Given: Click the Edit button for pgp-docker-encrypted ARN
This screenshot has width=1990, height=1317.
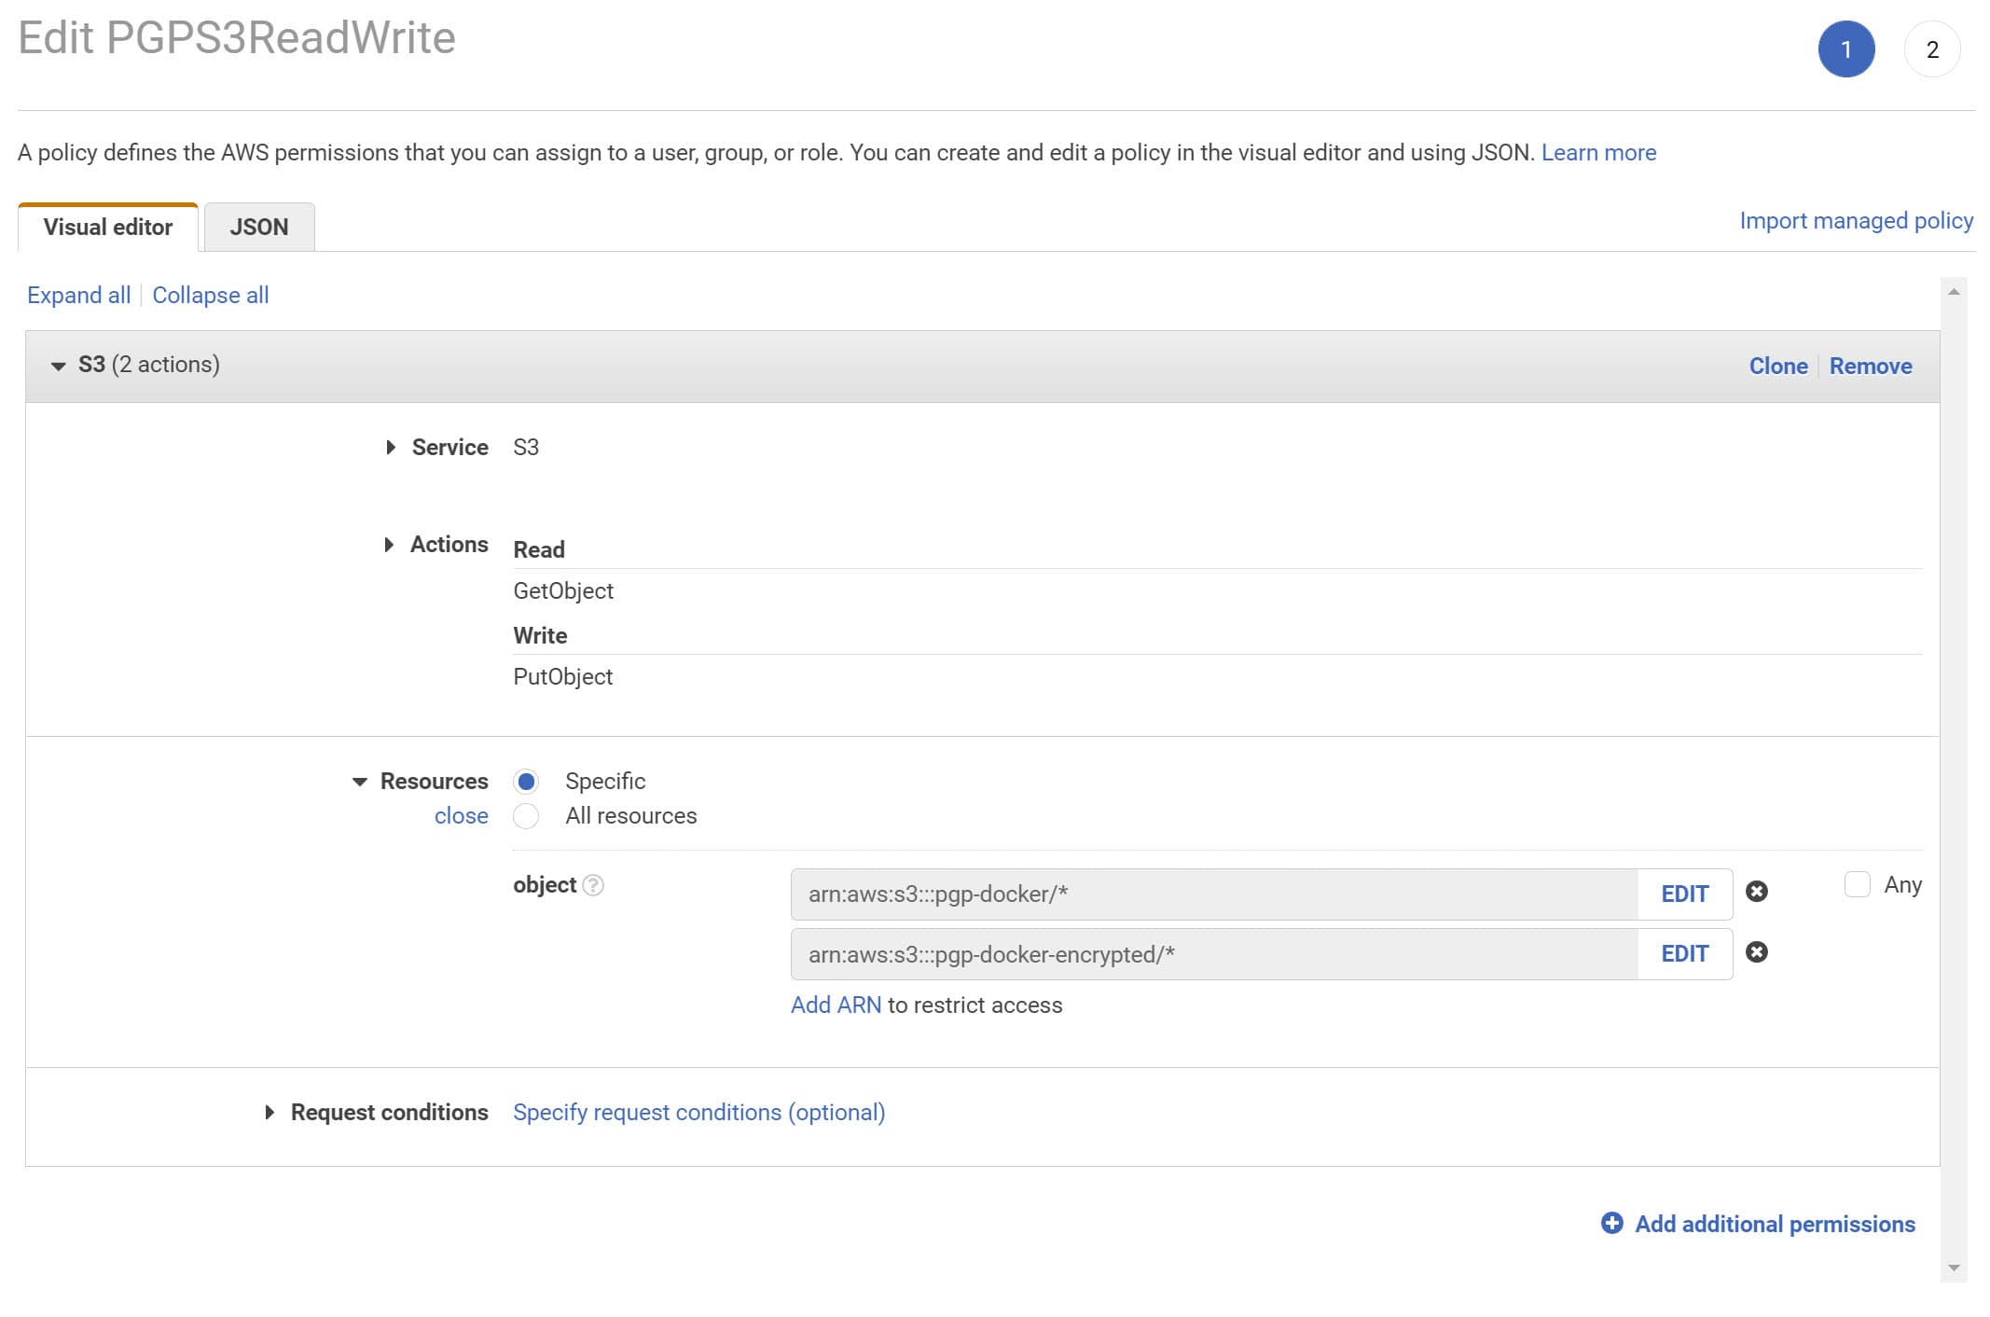Looking at the screenshot, I should [1684, 952].
